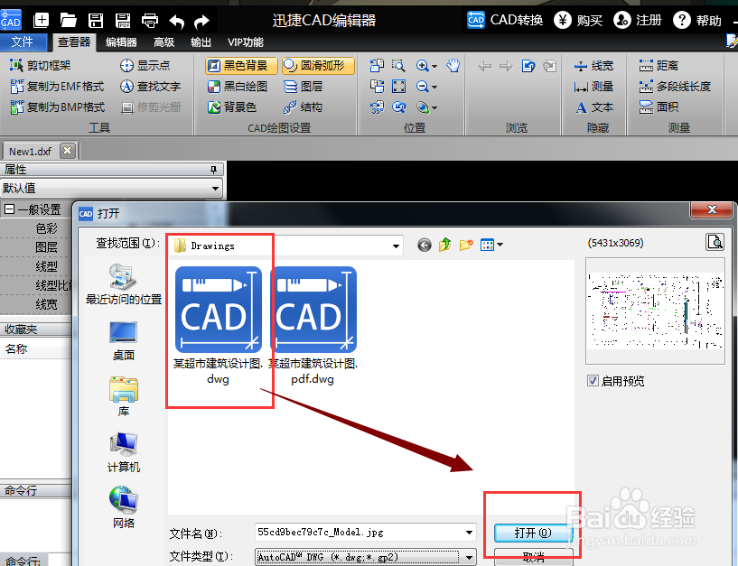This screenshot has height=566, width=738.
Task: Select file 某超市建筑设计图.dwg
Action: [218, 326]
